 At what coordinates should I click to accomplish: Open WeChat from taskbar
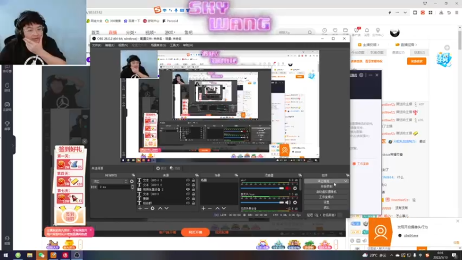point(42,255)
